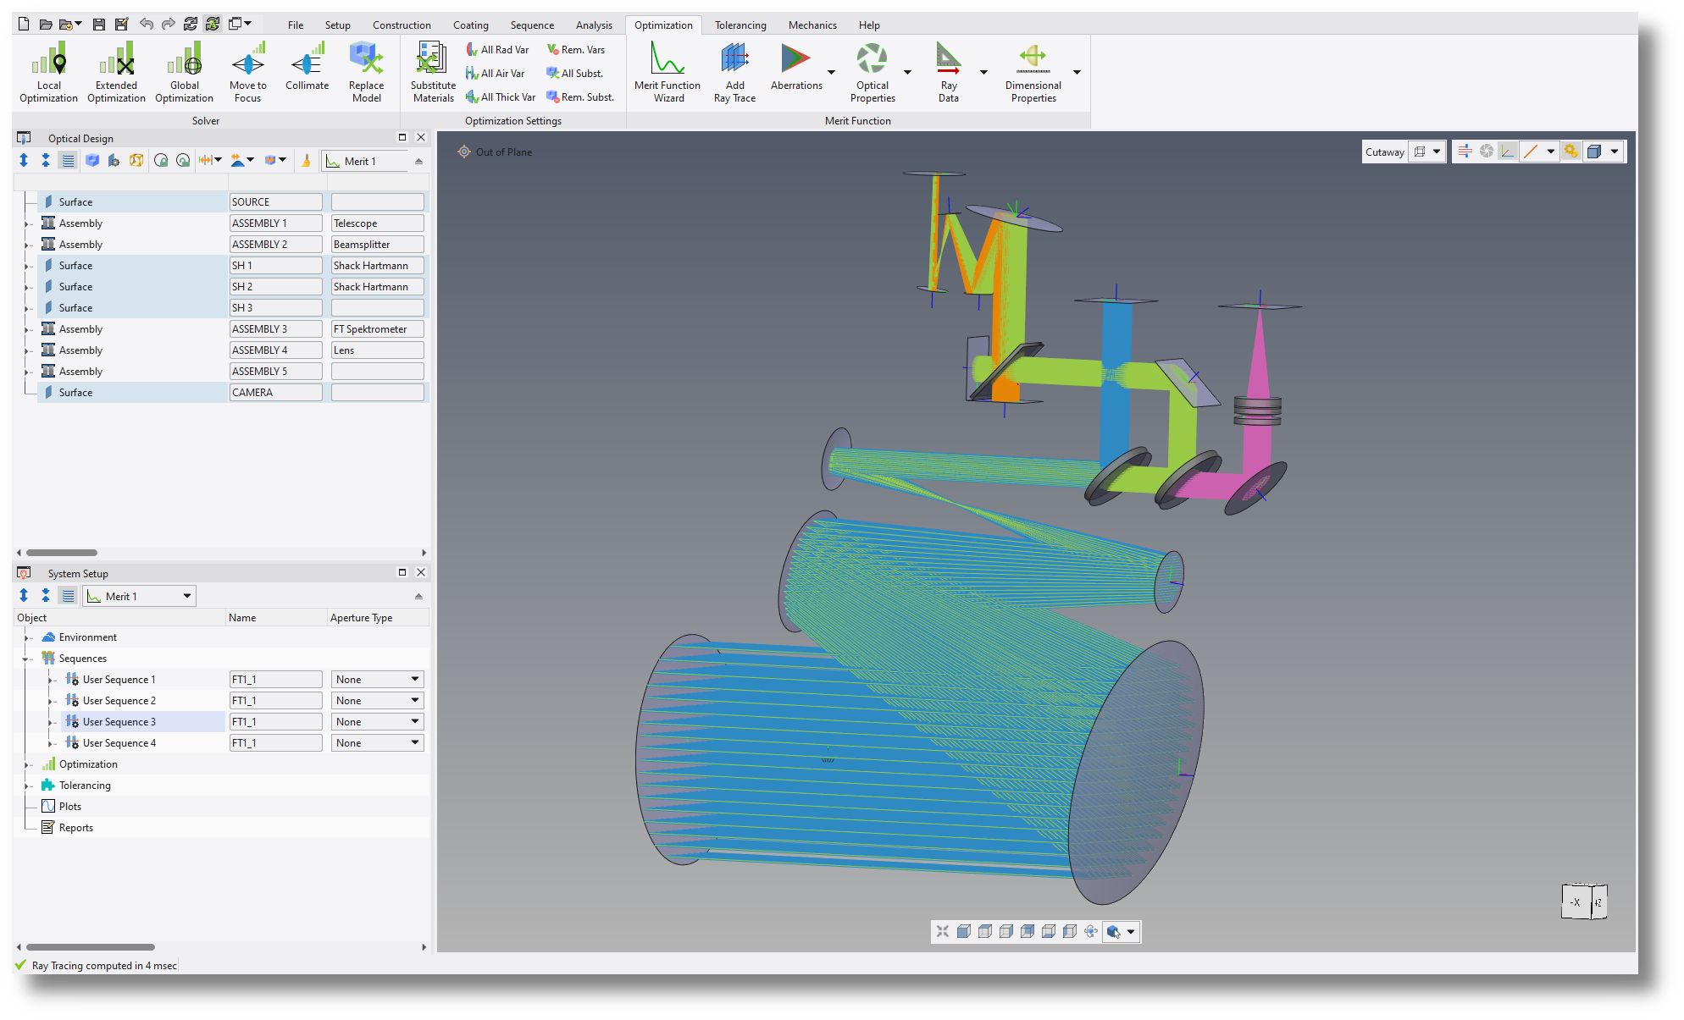Click All Subst. button
The width and height of the screenshot is (1684, 1020).
click(x=575, y=74)
